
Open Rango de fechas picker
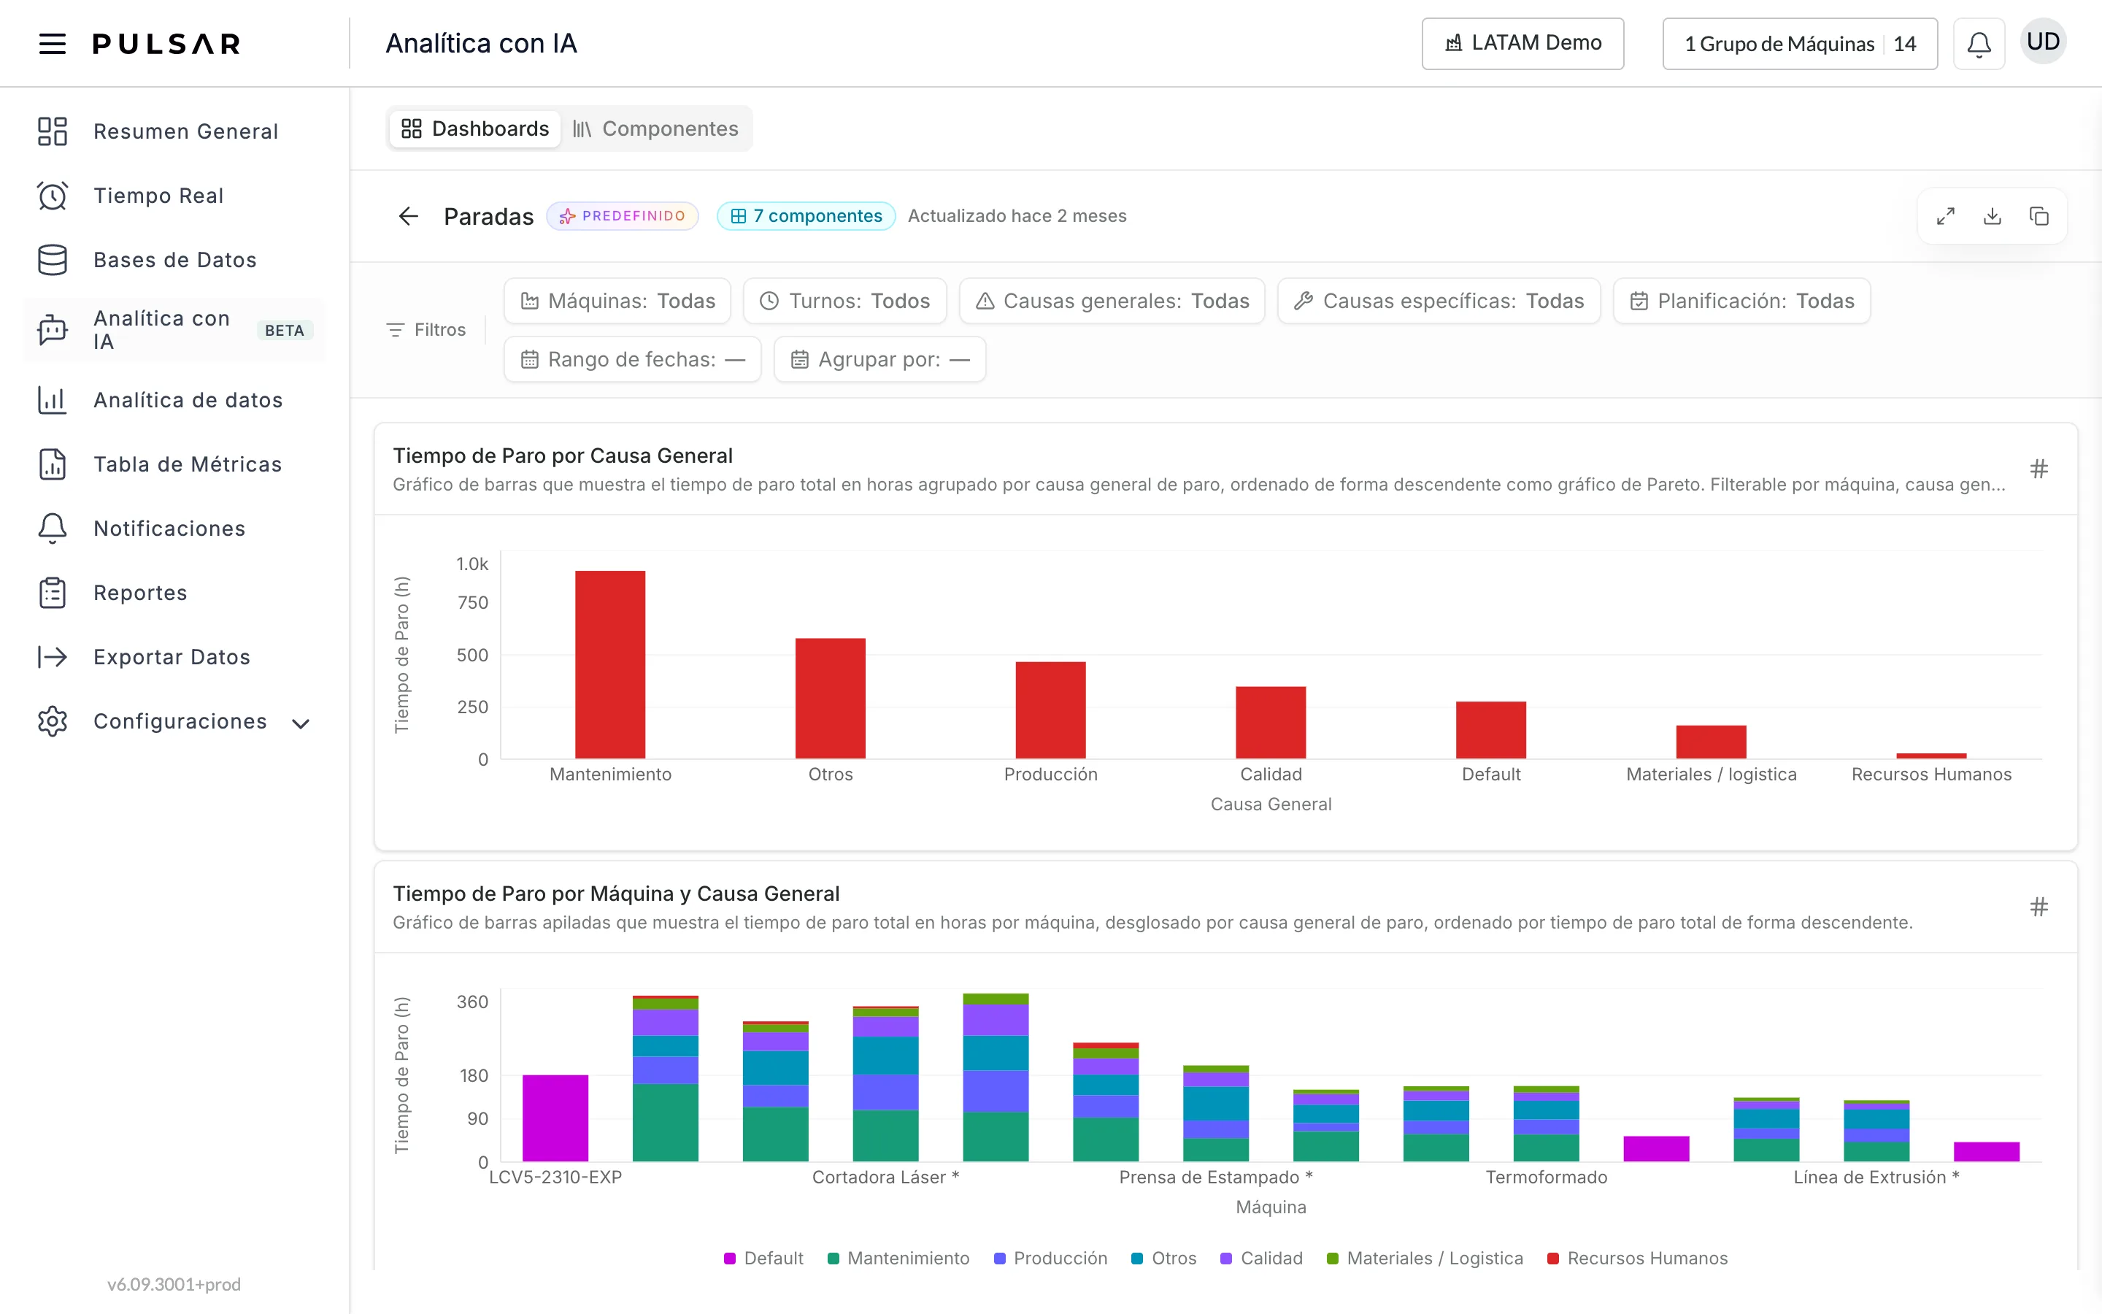pyautogui.click(x=632, y=359)
